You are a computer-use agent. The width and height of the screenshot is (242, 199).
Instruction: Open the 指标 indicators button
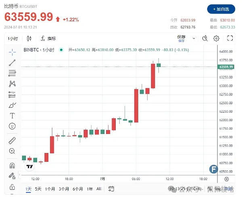(x=48, y=38)
